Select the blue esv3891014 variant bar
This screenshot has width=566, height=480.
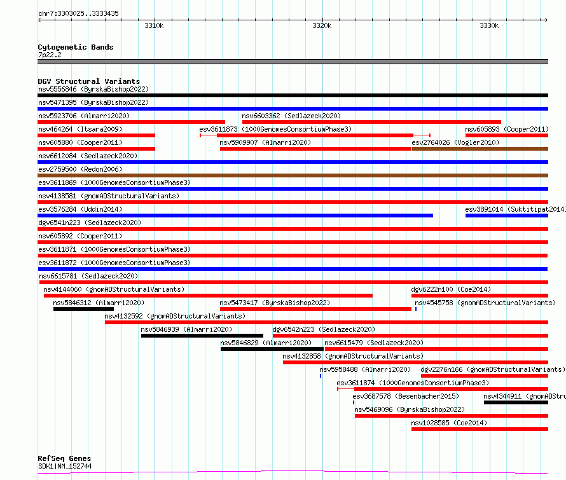pos(507,216)
